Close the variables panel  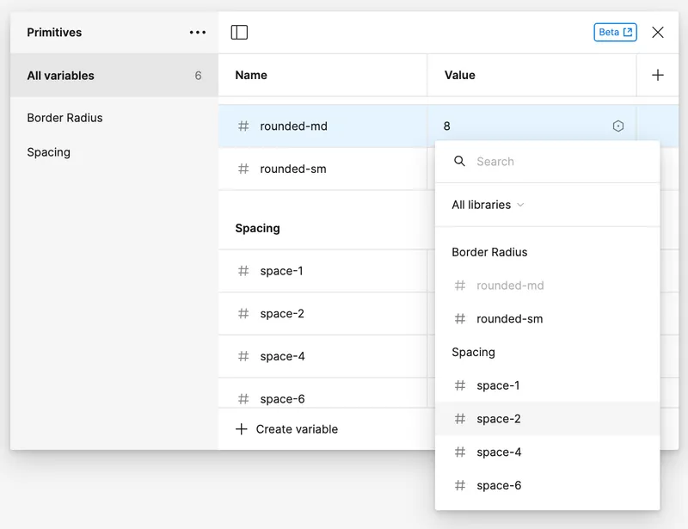[658, 32]
